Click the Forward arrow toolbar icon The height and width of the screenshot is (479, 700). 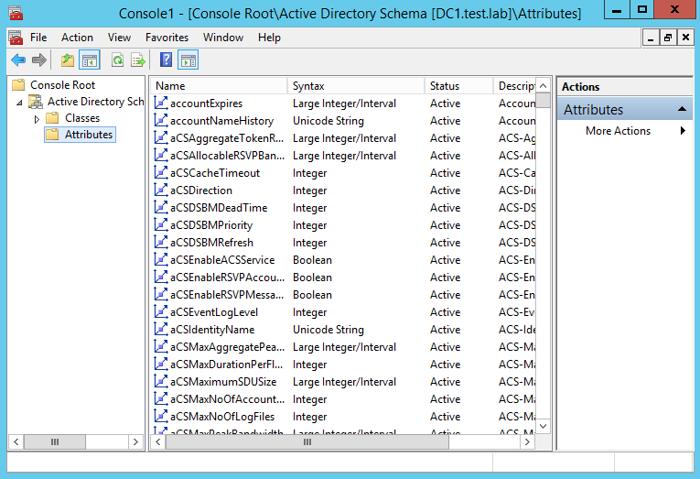tap(39, 60)
